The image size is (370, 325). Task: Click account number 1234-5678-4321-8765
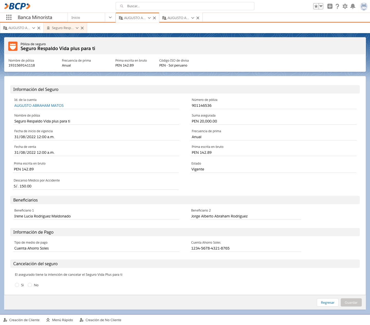click(210, 248)
